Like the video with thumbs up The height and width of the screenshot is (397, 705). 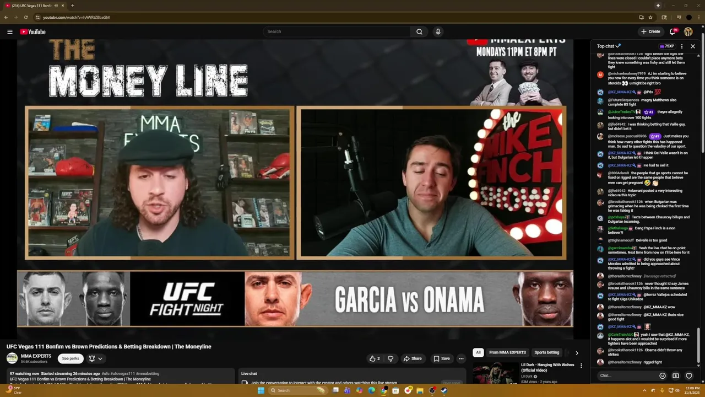[375, 358]
